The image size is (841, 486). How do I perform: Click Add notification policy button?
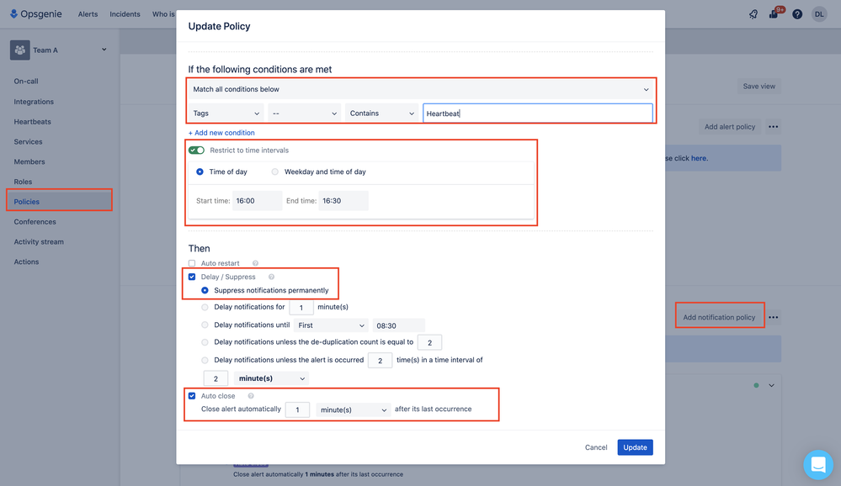719,317
